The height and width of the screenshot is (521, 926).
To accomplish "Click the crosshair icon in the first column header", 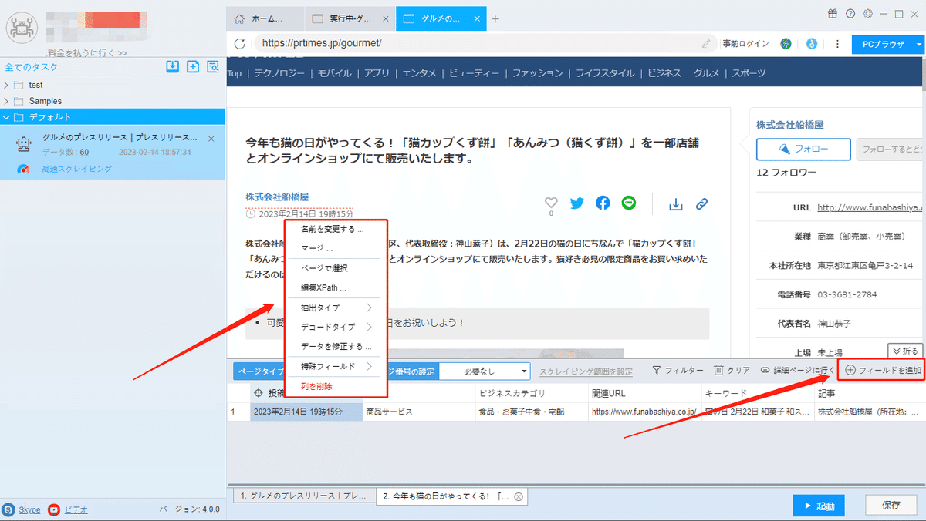I will click(x=259, y=392).
